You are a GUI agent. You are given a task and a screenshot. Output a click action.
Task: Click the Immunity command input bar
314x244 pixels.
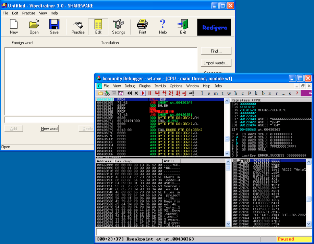point(204,232)
